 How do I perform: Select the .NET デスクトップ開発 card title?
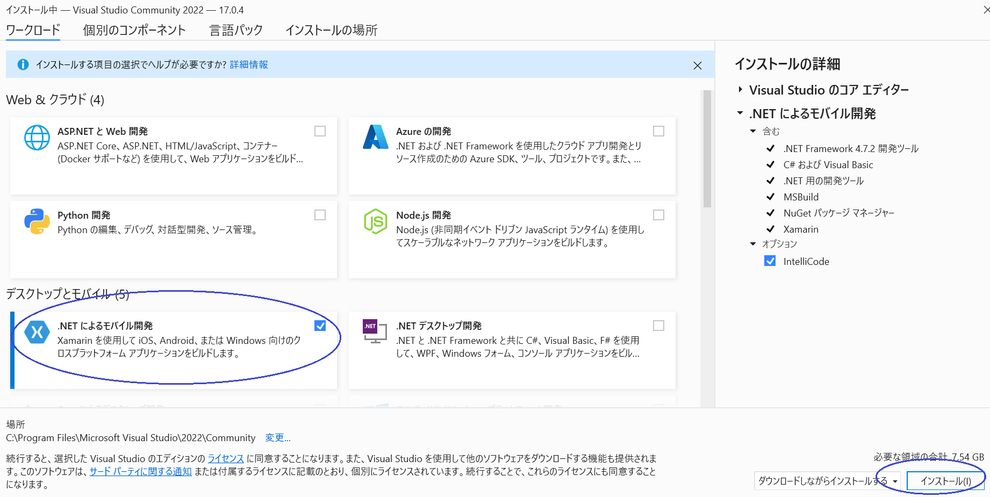[x=439, y=326]
